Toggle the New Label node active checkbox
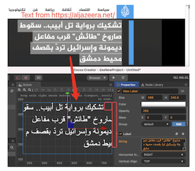195x171 pixels. tap(119, 91)
